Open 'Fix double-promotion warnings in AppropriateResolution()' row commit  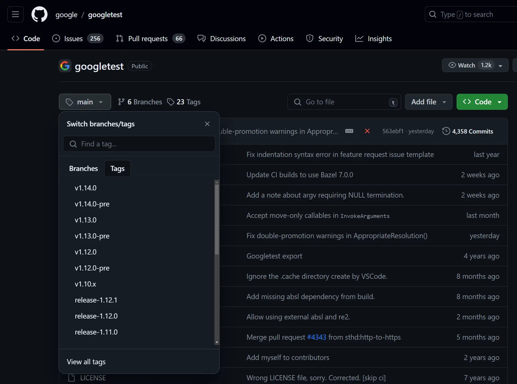tap(337, 236)
